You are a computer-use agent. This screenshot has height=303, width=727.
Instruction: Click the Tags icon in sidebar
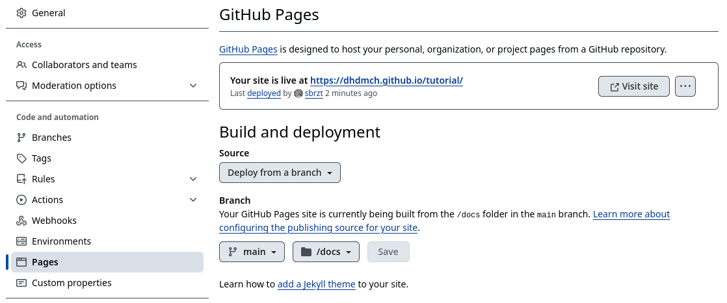[21, 158]
